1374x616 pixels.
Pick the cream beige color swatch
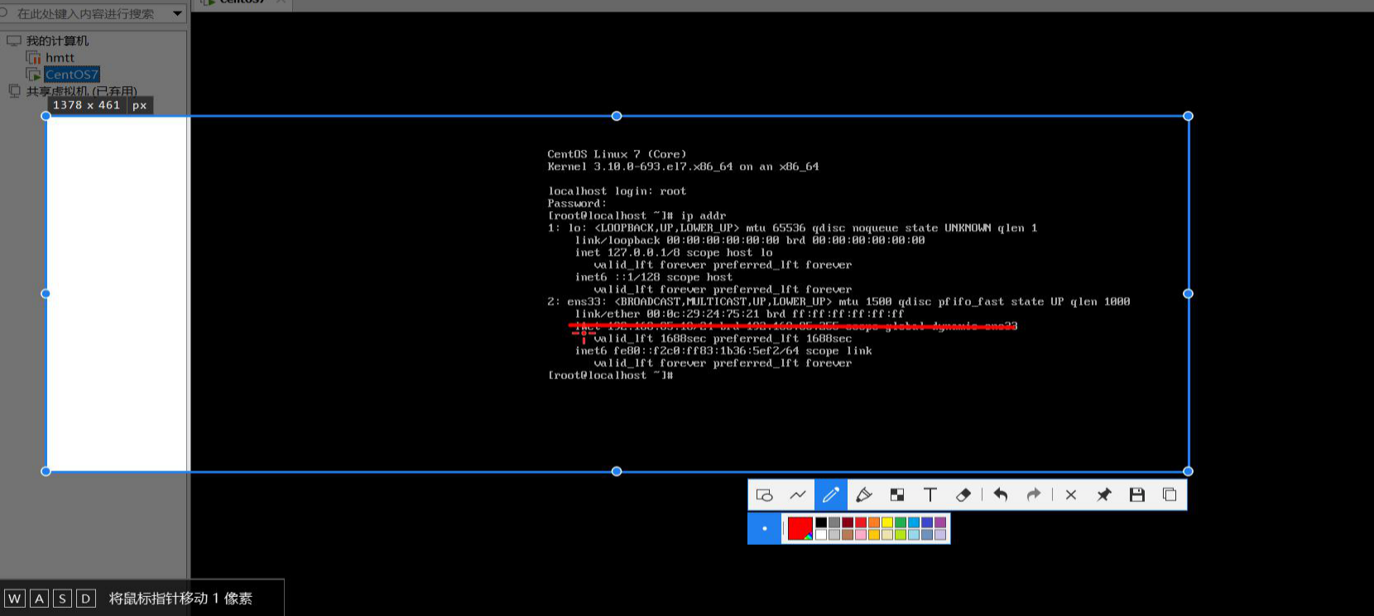pyautogui.click(x=887, y=535)
